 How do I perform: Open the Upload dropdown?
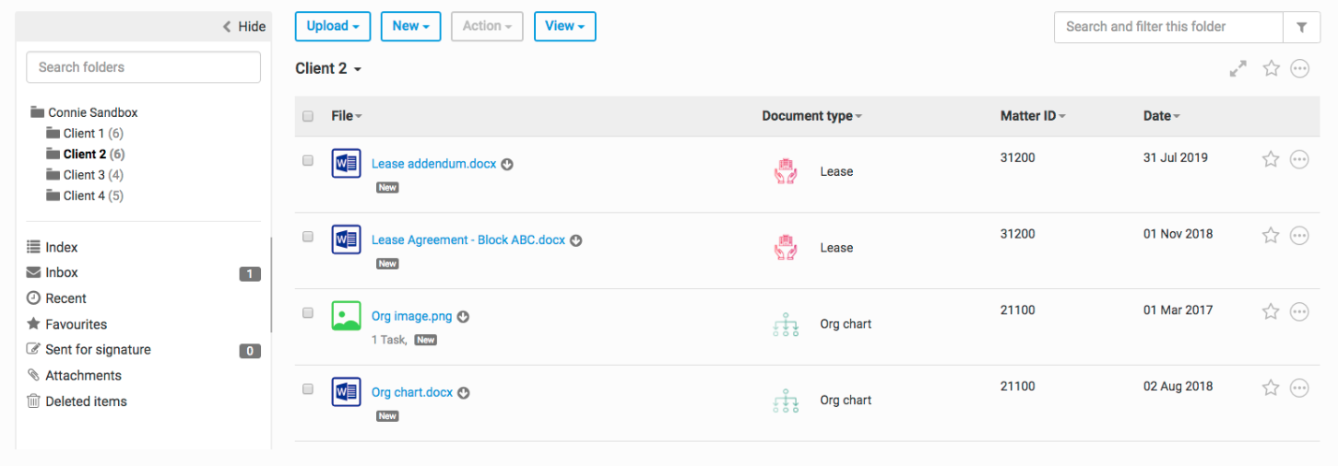pyautogui.click(x=332, y=27)
